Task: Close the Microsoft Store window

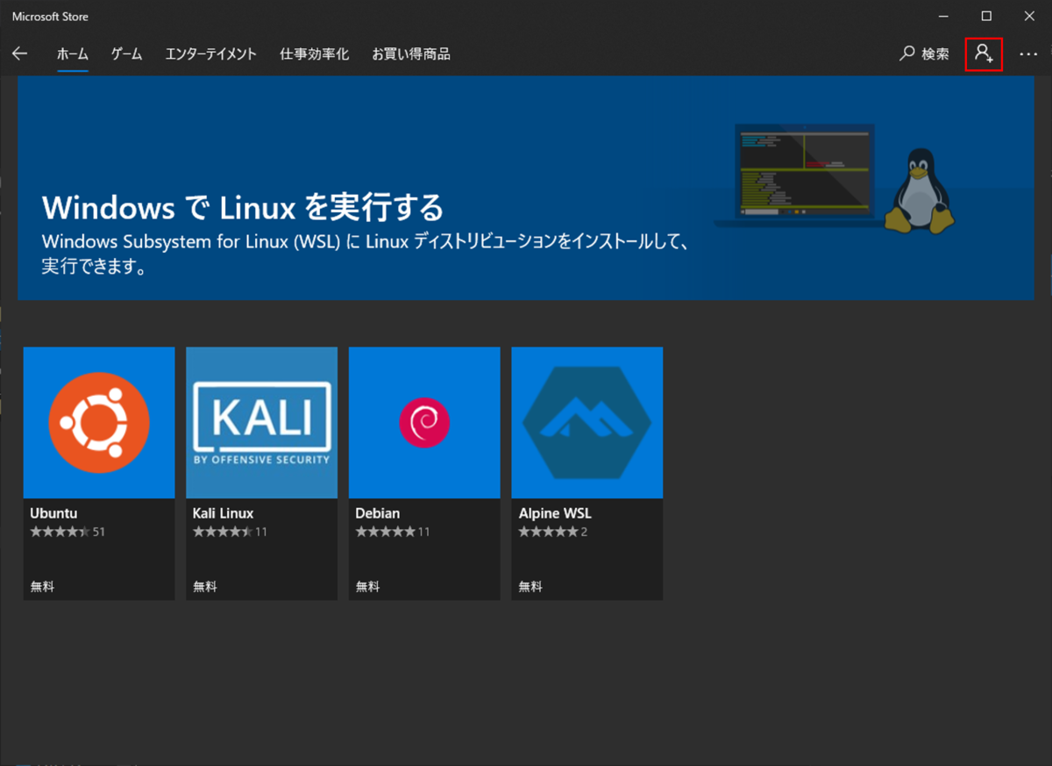Action: [x=1029, y=16]
